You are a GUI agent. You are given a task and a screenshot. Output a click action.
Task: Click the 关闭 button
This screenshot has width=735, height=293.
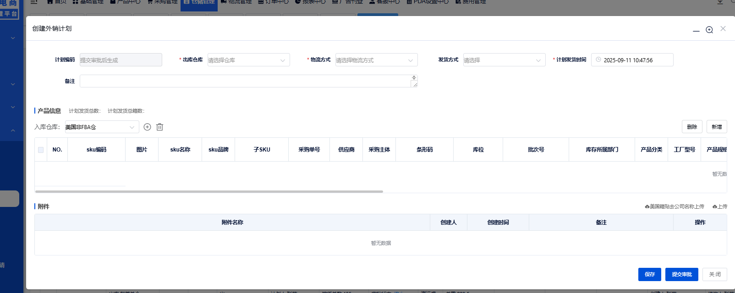tap(715, 274)
